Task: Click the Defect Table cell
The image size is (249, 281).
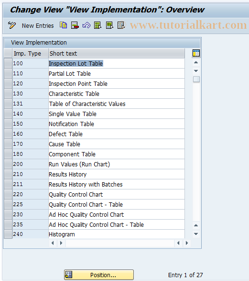Action: 117,134
